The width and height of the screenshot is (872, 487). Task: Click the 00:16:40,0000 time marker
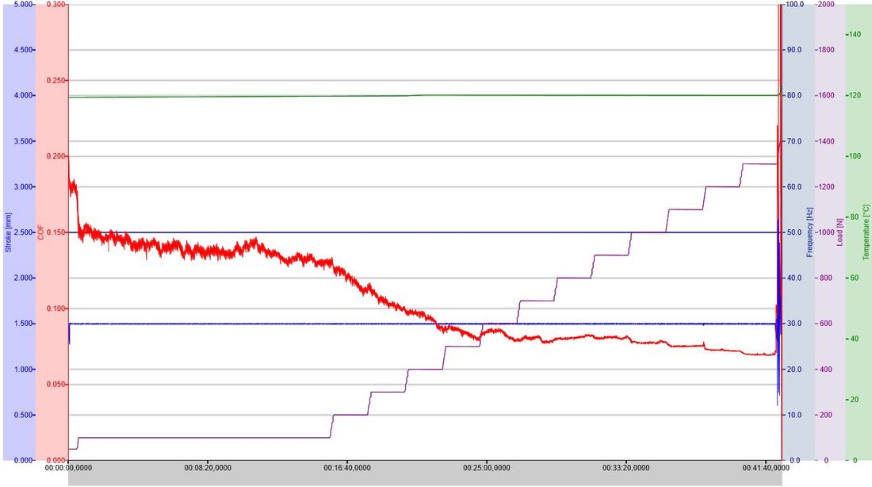click(347, 468)
